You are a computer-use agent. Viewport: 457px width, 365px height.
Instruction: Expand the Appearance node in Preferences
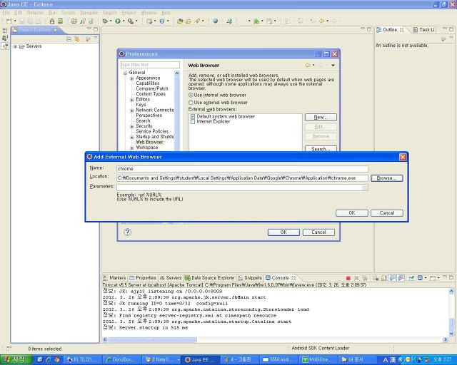click(131, 78)
